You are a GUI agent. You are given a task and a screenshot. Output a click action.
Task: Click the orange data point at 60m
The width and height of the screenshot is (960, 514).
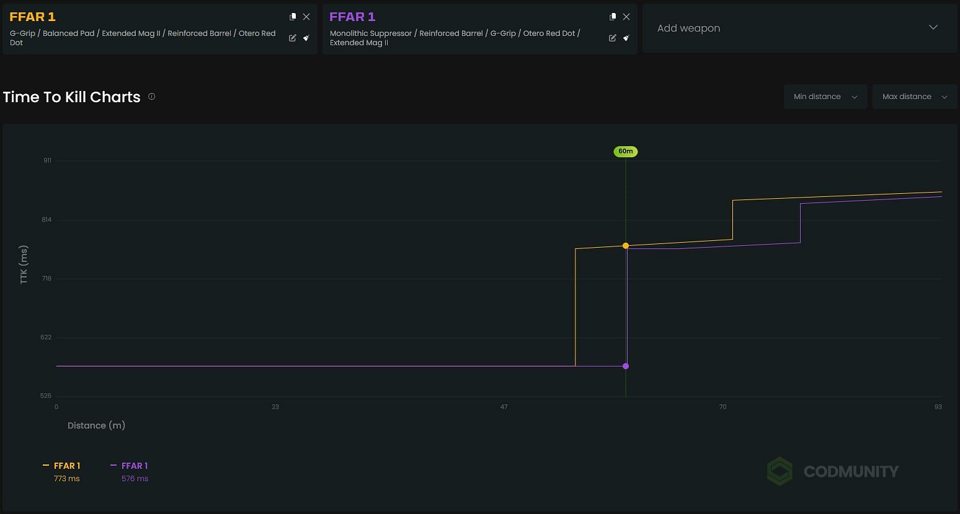[626, 246]
